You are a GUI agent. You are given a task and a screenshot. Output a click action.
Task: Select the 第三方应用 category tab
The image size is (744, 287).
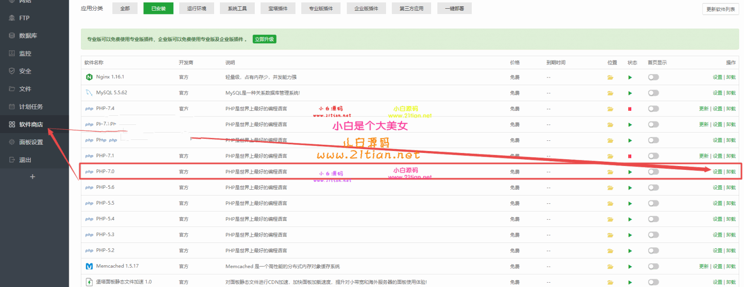412,8
